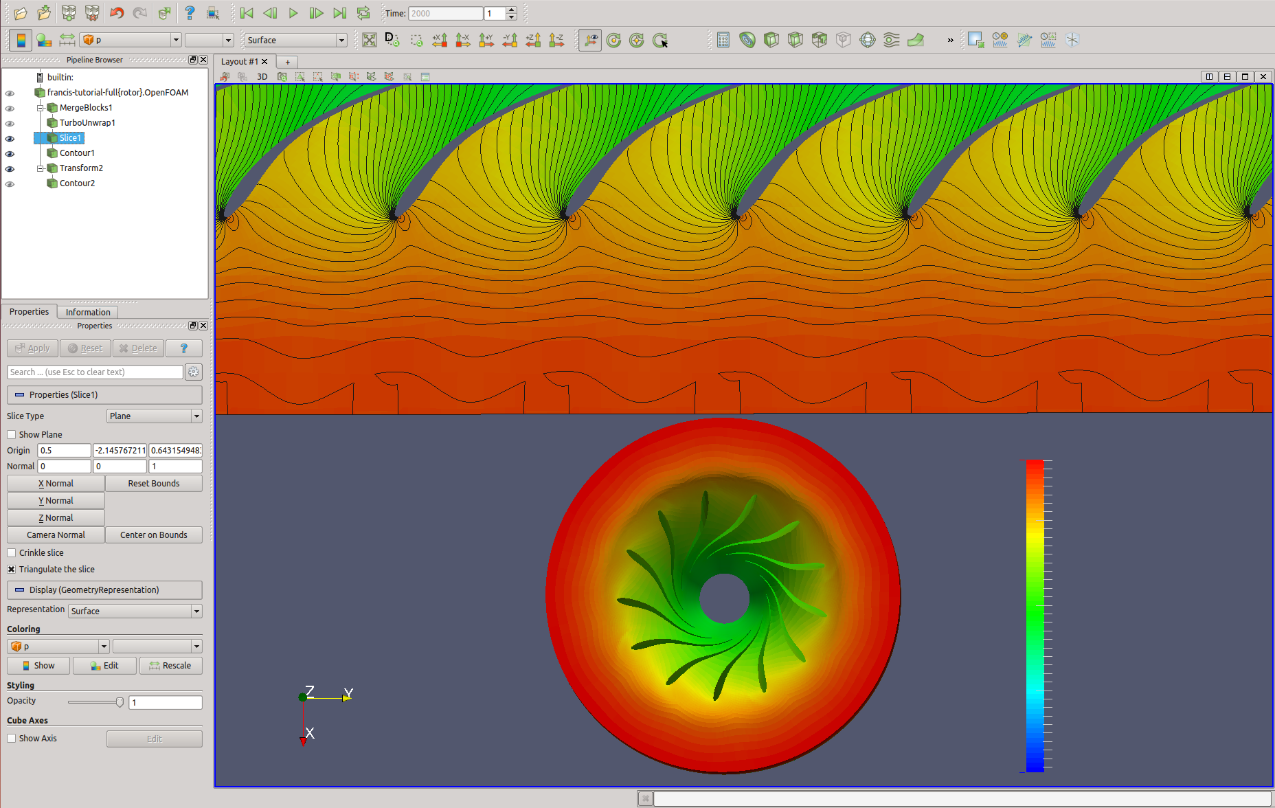Set view direction to +X
Image resolution: width=1275 pixels, height=808 pixels.
click(x=440, y=40)
